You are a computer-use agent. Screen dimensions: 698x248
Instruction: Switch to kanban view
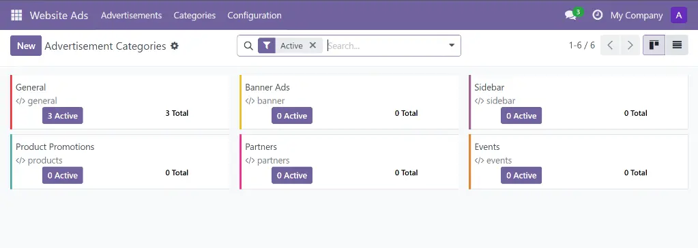[x=654, y=46]
